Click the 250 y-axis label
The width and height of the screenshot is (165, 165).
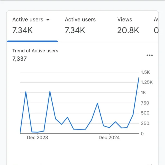(x=145, y=123)
